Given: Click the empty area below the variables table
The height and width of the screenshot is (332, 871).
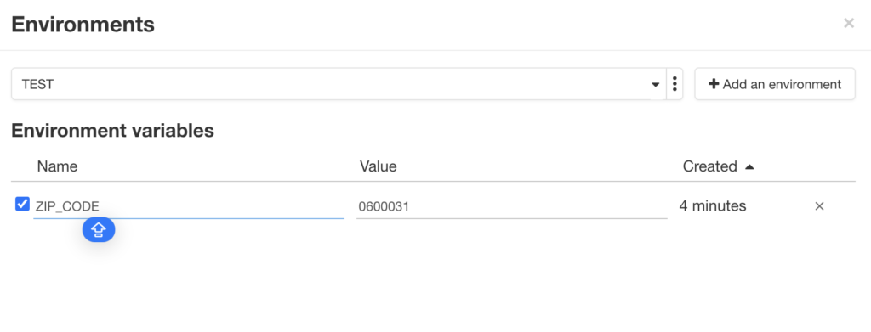Looking at the screenshot, I should [433, 283].
